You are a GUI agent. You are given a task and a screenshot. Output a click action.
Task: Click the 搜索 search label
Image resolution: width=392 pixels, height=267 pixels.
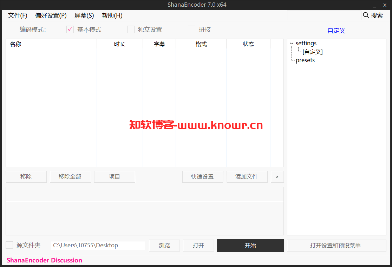pos(377,15)
